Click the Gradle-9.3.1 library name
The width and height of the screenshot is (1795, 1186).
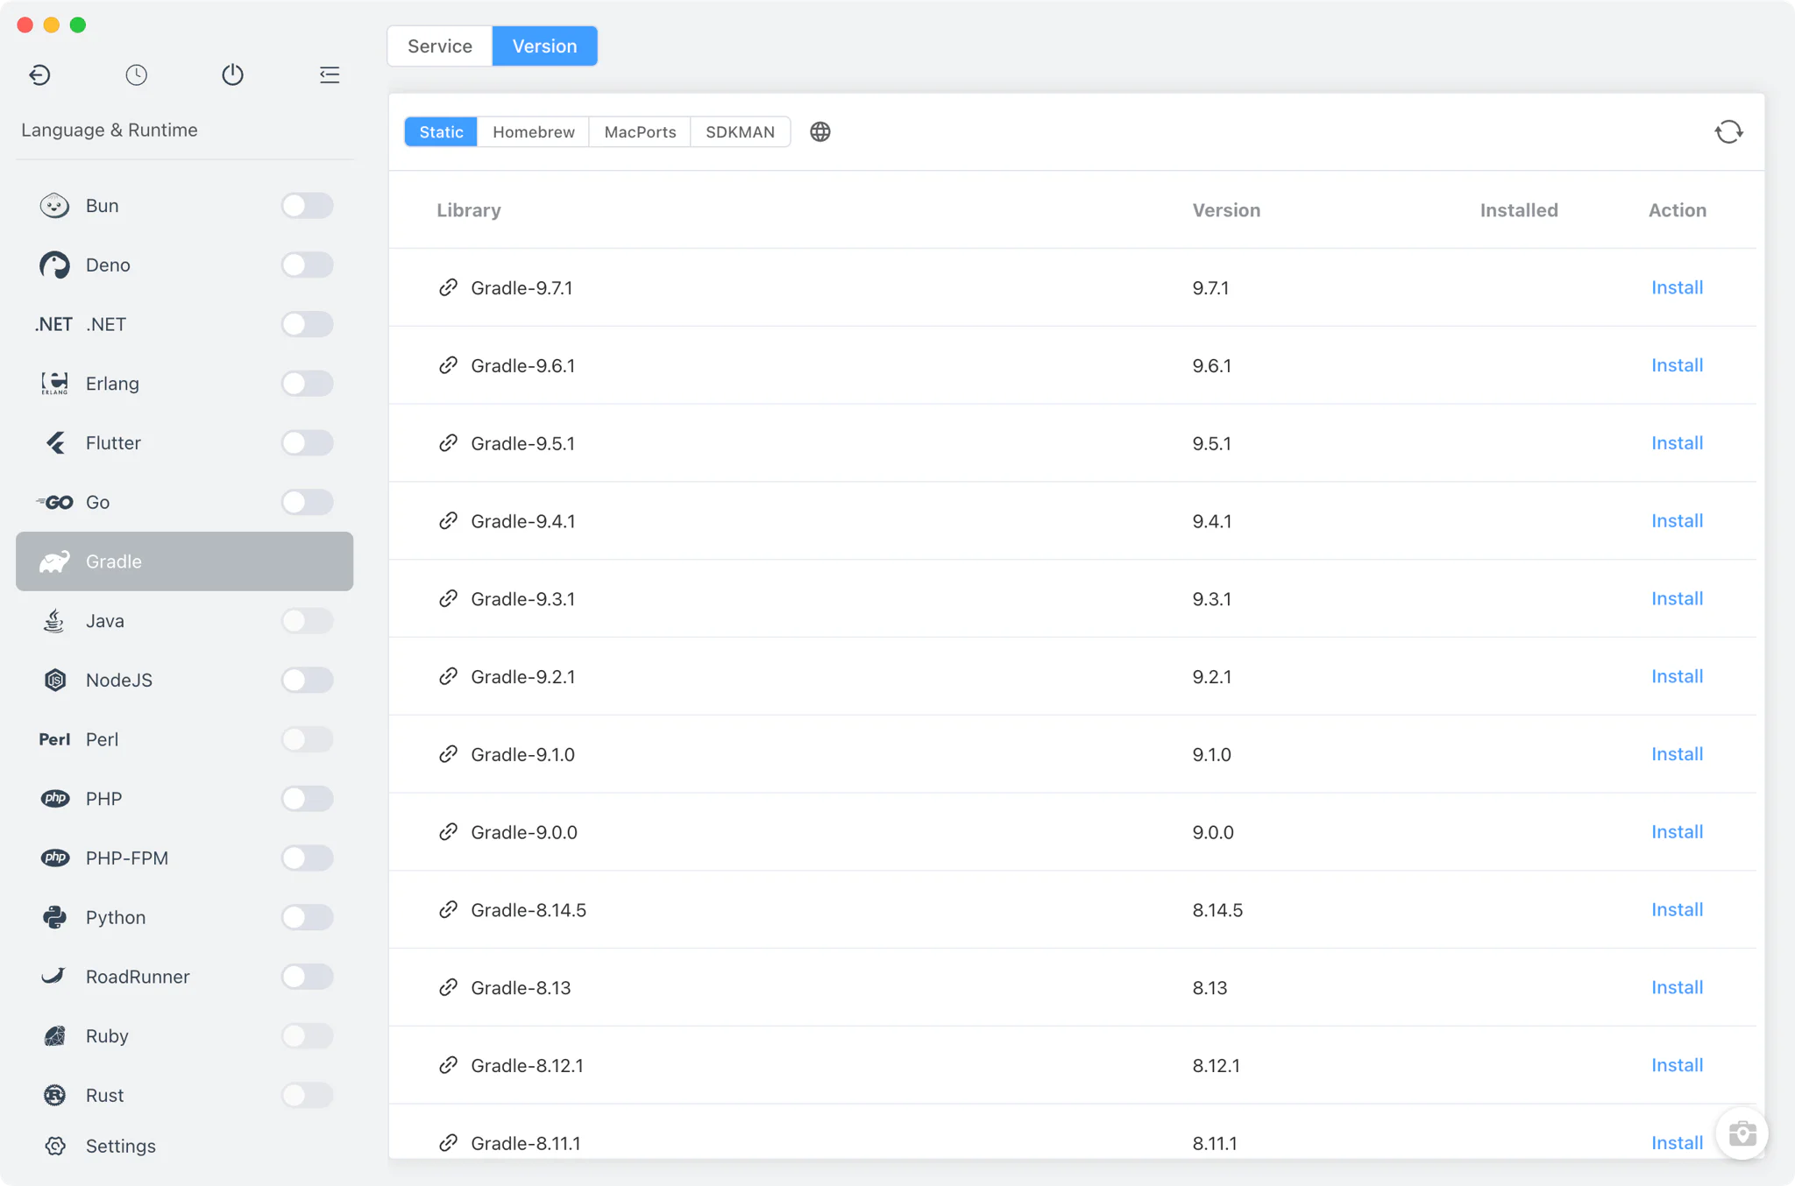click(523, 599)
